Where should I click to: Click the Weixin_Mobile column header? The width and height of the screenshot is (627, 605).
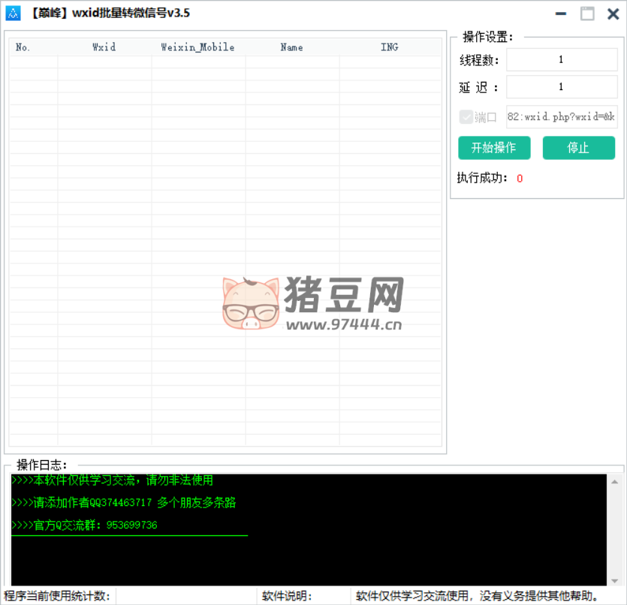pos(197,47)
